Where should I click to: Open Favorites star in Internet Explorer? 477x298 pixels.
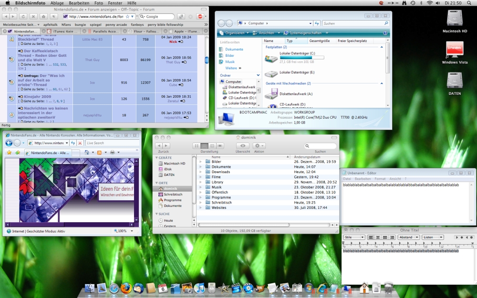coord(9,153)
